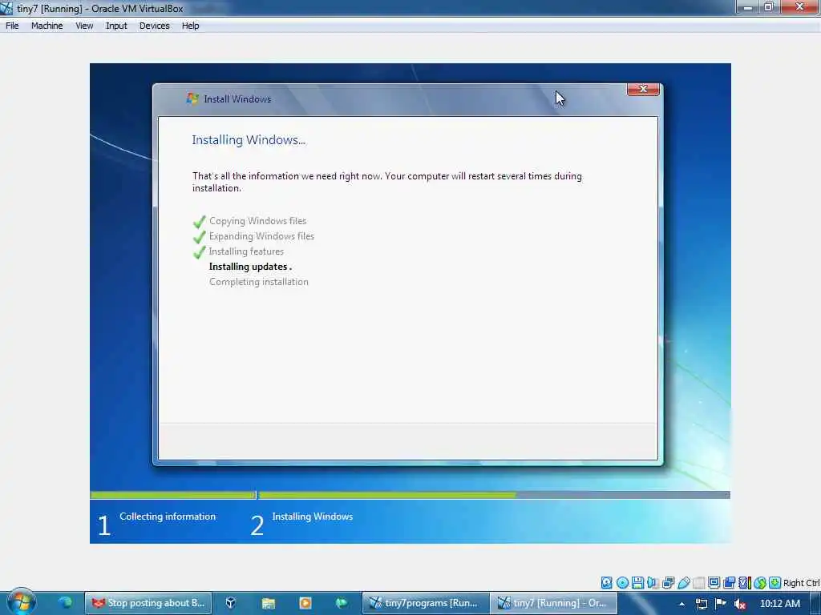
Task: Click 'Completing installation' step text
Action: [x=259, y=282]
